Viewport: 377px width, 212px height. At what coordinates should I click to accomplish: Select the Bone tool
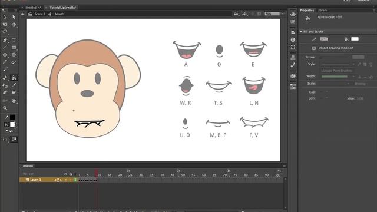pyautogui.click(x=5, y=78)
